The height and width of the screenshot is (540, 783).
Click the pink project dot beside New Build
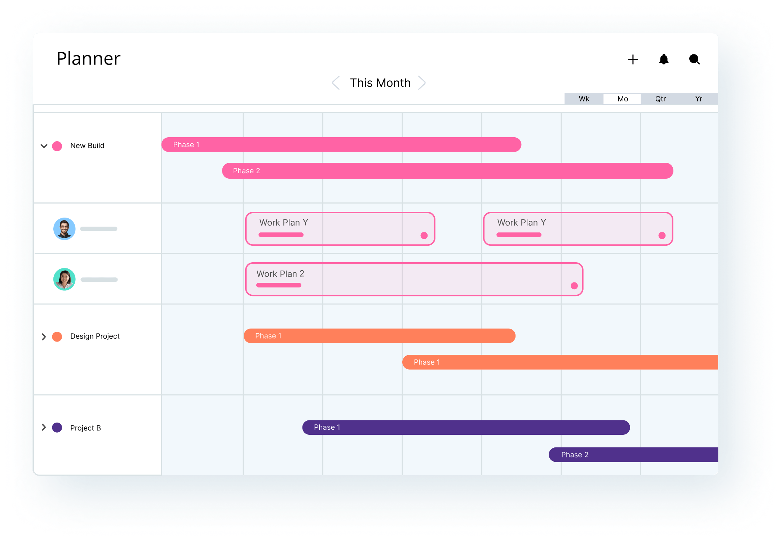(x=58, y=146)
